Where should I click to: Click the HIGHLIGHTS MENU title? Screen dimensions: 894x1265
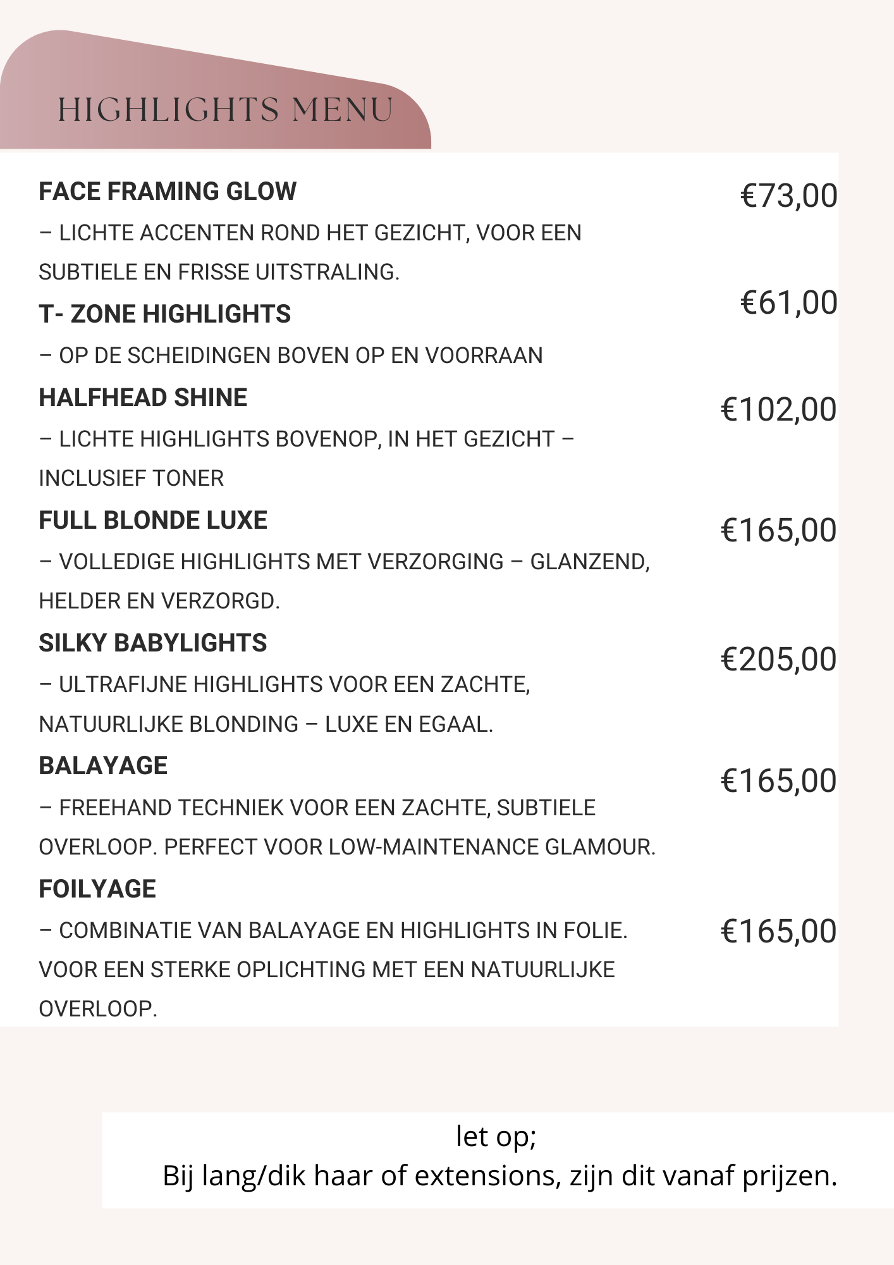tap(225, 110)
